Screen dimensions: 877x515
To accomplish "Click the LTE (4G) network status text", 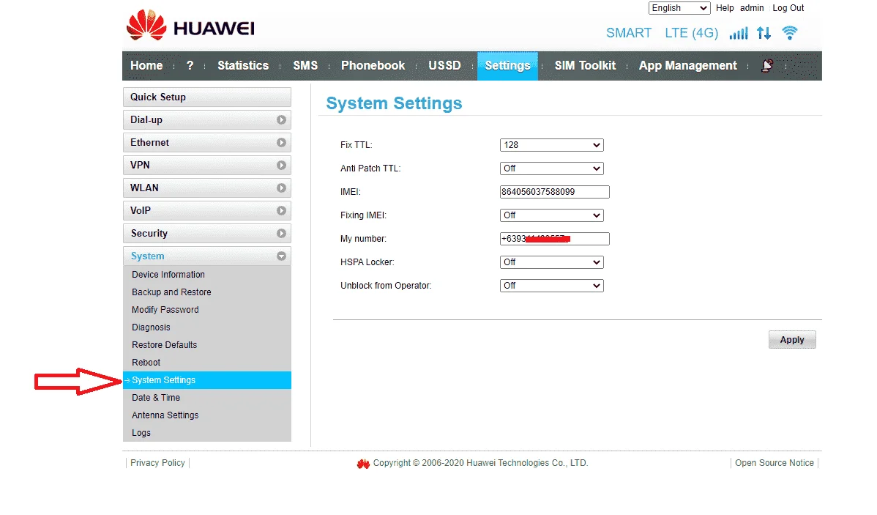I will [691, 33].
